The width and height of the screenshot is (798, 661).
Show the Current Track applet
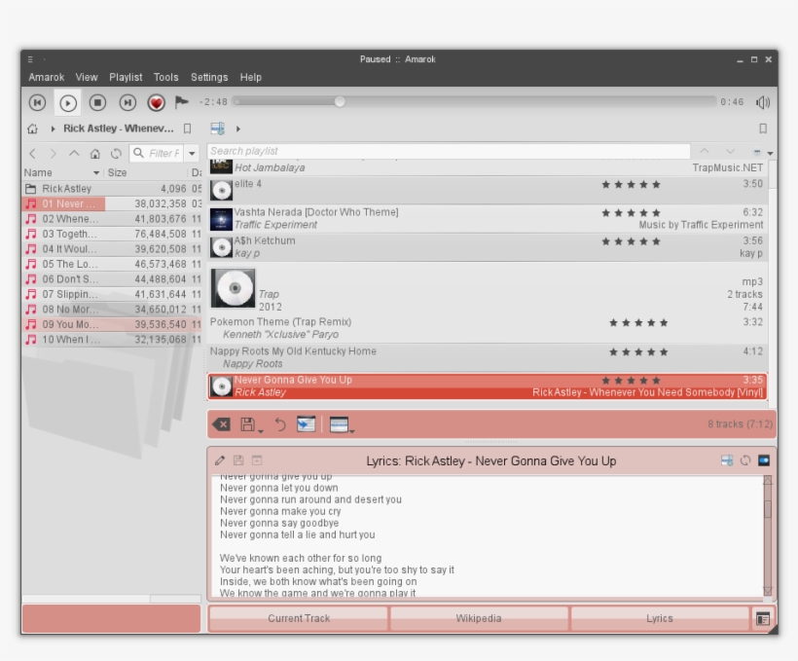point(299,618)
